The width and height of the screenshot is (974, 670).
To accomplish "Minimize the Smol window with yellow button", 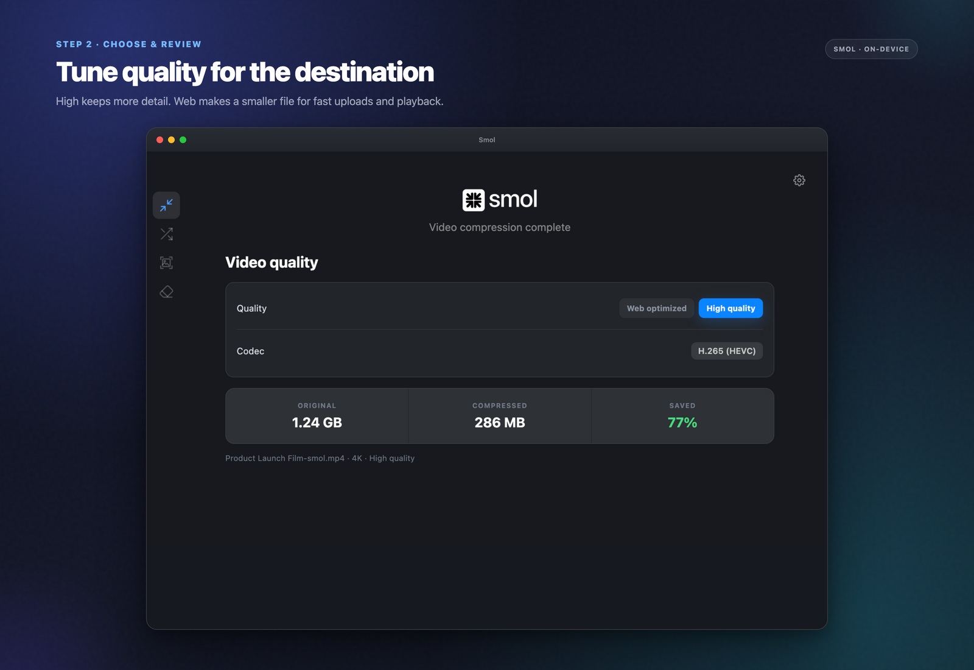I will coord(172,140).
